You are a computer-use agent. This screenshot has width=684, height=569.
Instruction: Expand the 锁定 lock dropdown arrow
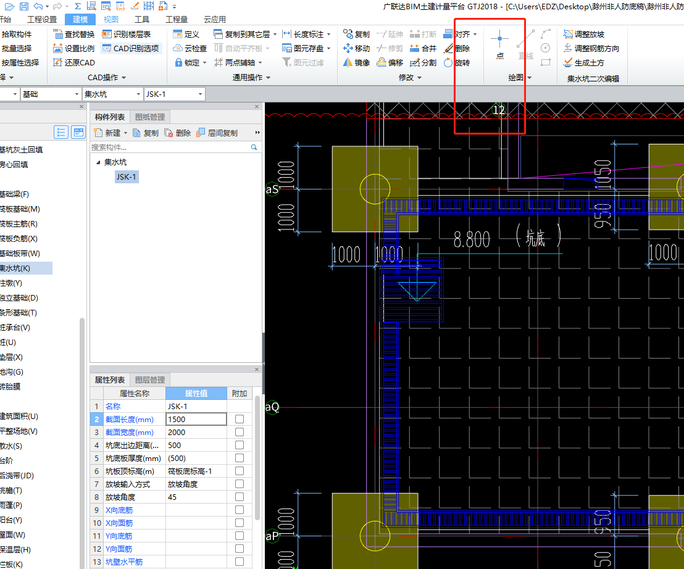point(204,63)
